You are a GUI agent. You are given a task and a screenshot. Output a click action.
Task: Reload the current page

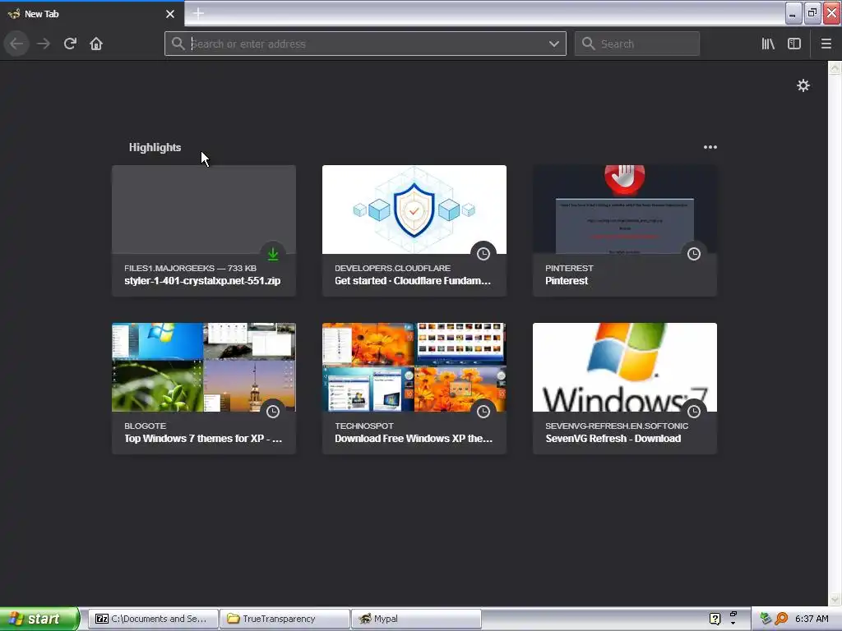(x=70, y=44)
